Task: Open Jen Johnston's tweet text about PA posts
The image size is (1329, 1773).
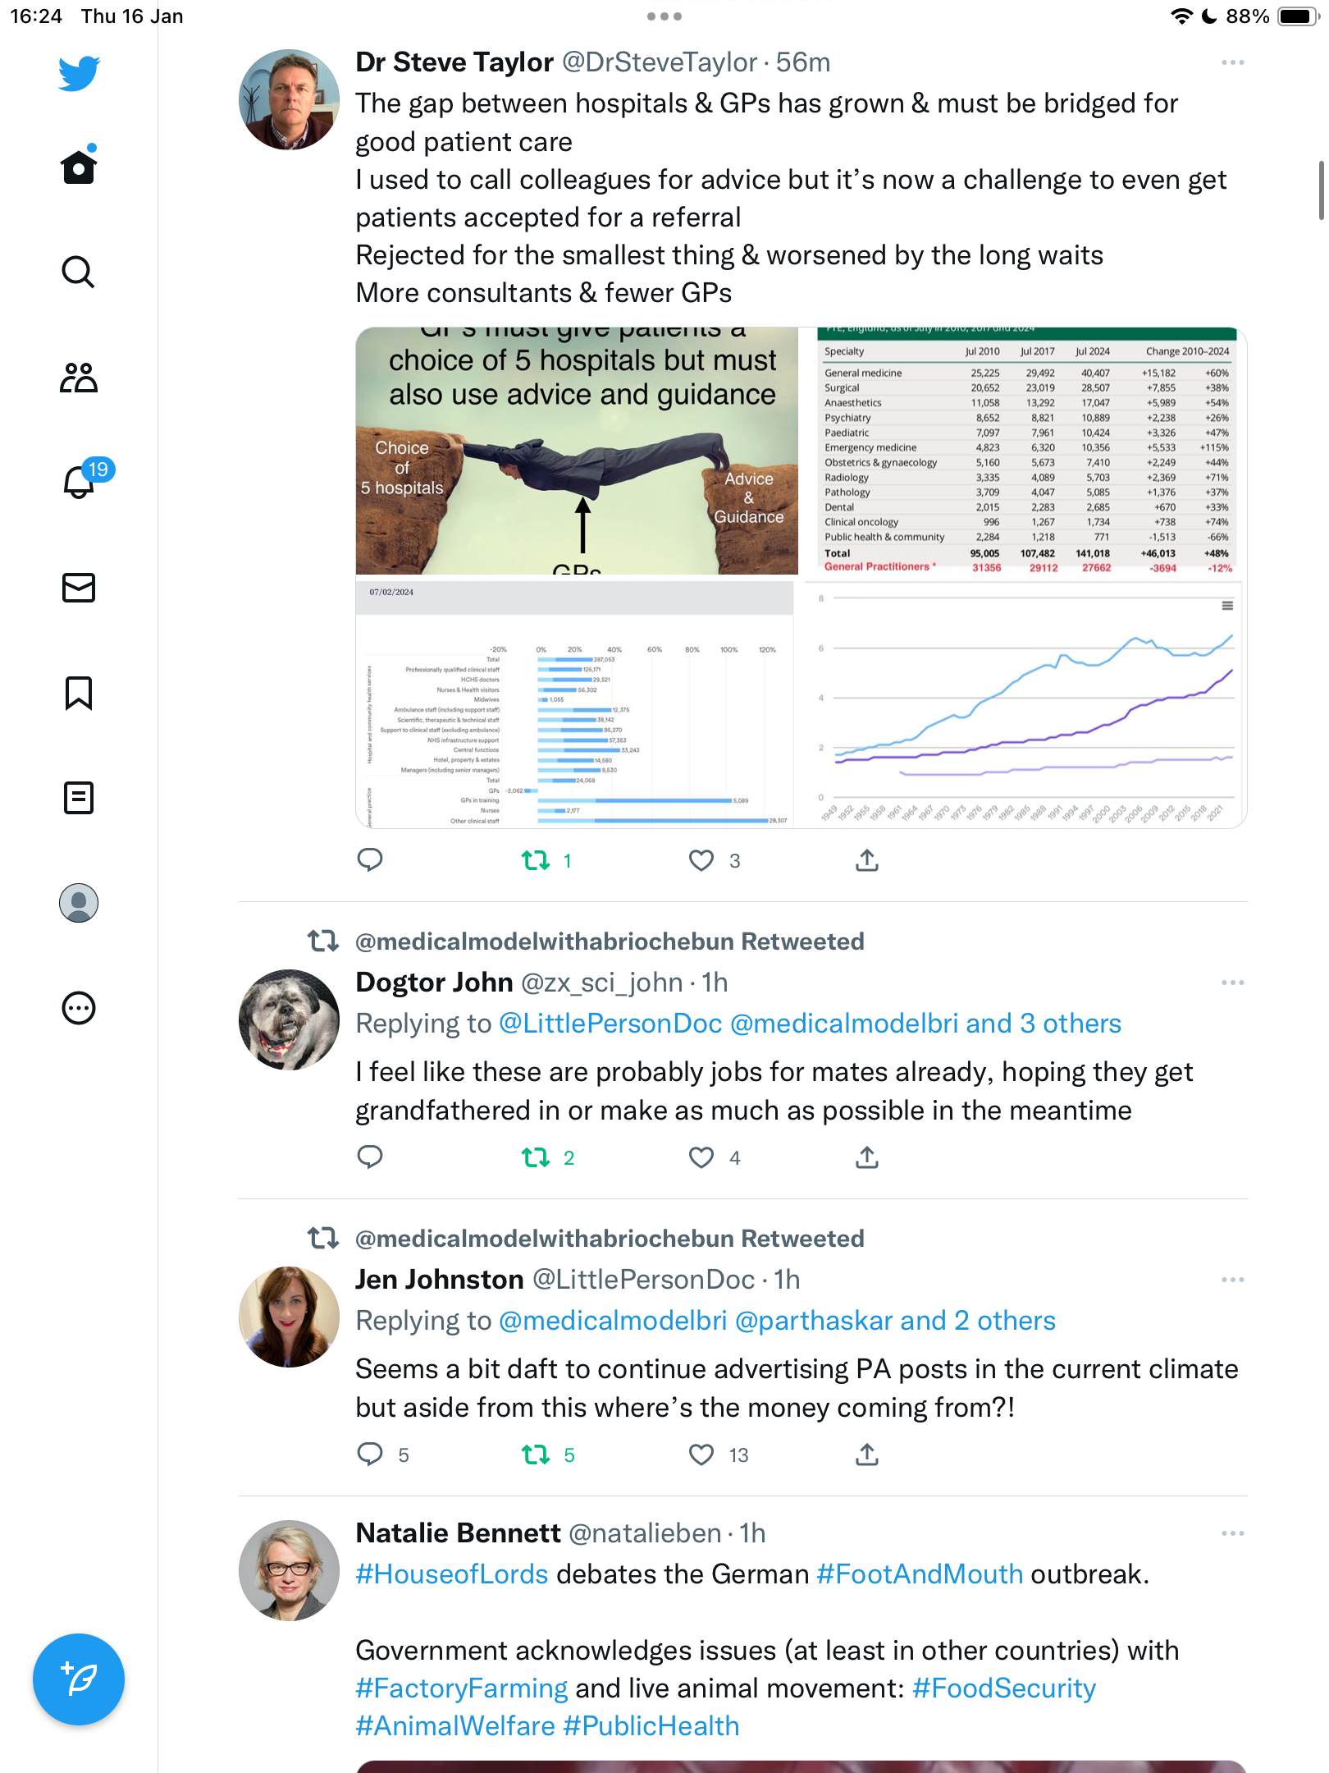Action: 797,1388
